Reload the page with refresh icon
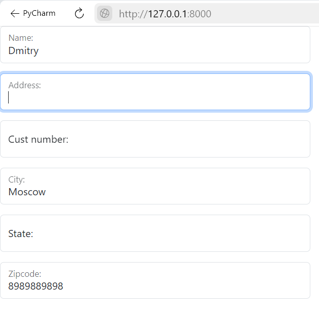 click(x=79, y=13)
